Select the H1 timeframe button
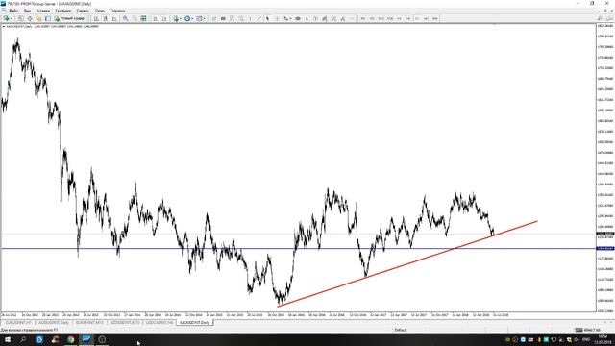Screen dimensions: 615x346 (x=399, y=18)
